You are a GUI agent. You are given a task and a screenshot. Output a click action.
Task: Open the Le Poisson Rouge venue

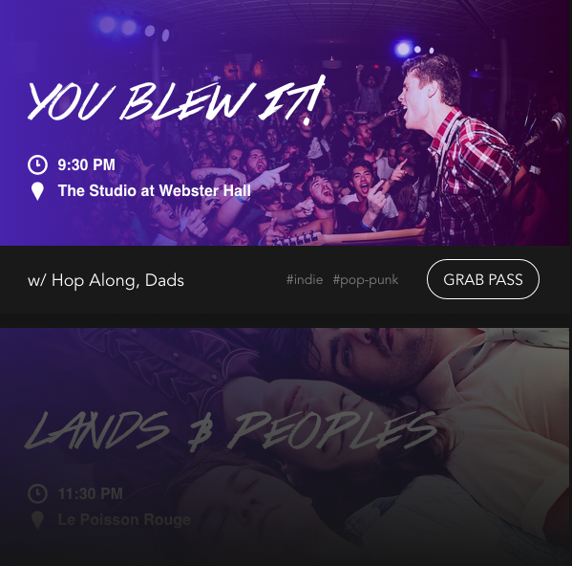(124, 519)
